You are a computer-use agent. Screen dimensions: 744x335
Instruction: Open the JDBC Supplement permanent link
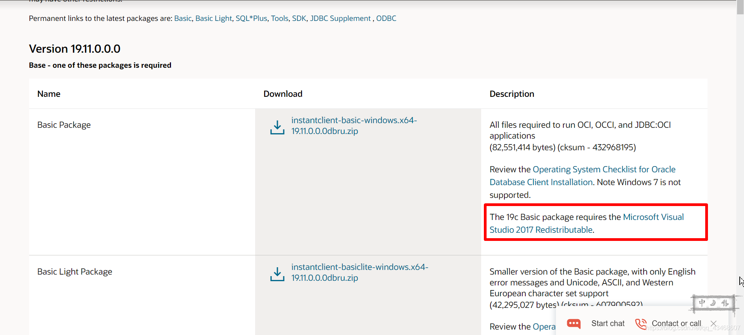click(x=340, y=18)
